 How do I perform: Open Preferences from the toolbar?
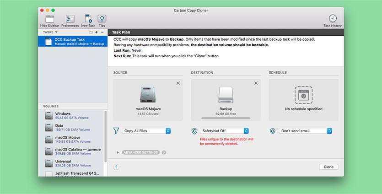tap(70, 19)
